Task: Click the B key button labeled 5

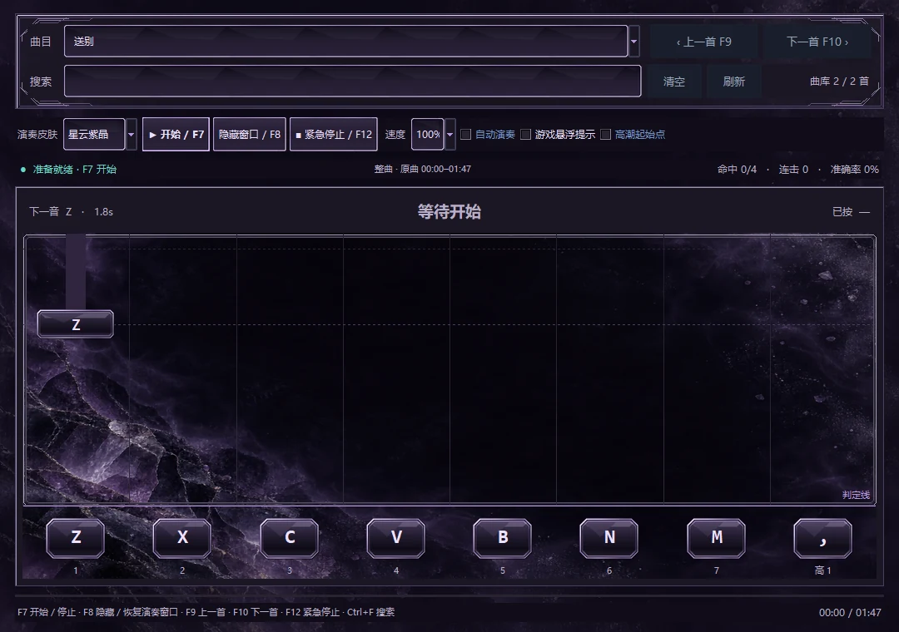Action: coord(503,538)
